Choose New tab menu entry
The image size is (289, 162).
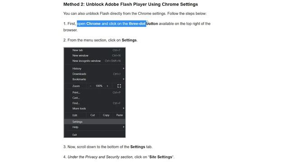coord(95,50)
